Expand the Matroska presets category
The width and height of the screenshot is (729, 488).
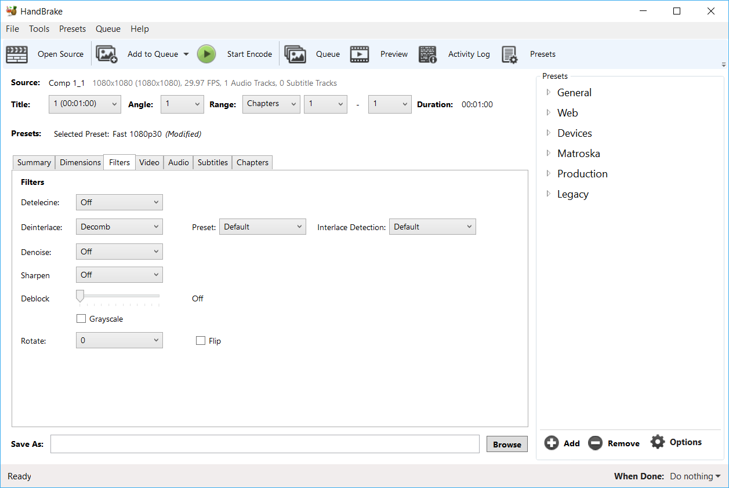pos(549,153)
